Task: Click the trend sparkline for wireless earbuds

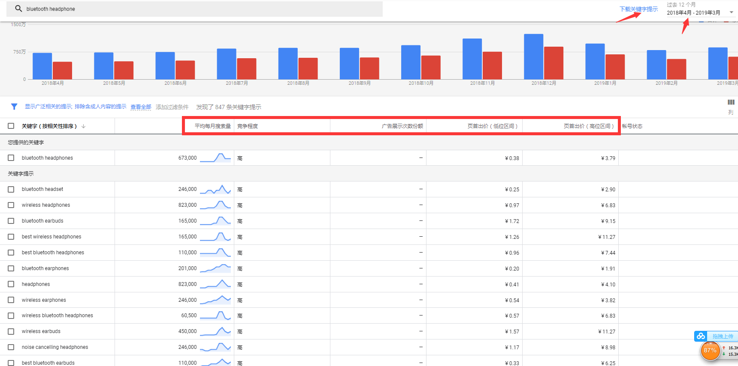Action: pos(215,331)
